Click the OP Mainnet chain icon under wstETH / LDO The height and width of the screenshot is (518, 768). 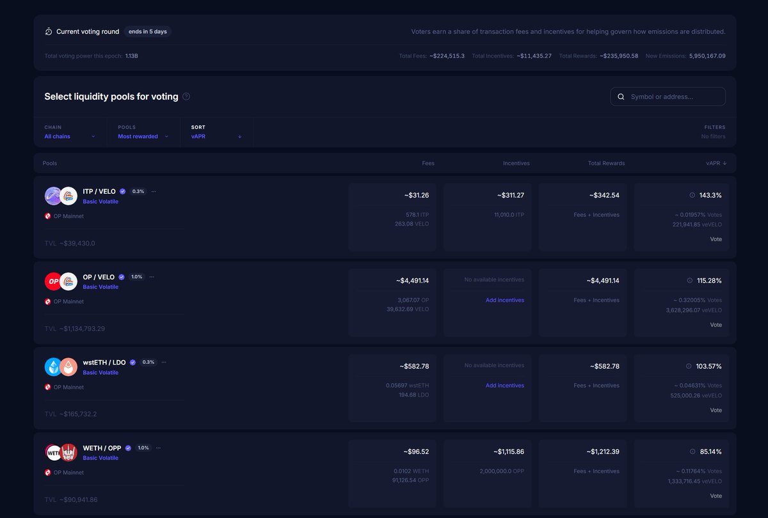coord(47,387)
